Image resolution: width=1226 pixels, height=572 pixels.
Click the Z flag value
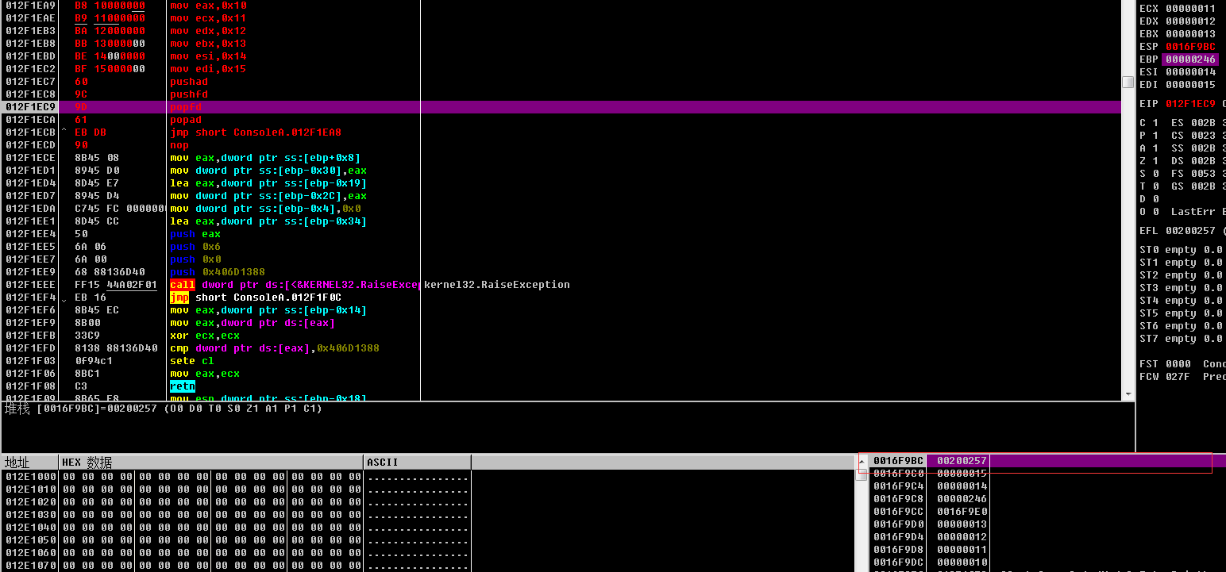point(1155,161)
